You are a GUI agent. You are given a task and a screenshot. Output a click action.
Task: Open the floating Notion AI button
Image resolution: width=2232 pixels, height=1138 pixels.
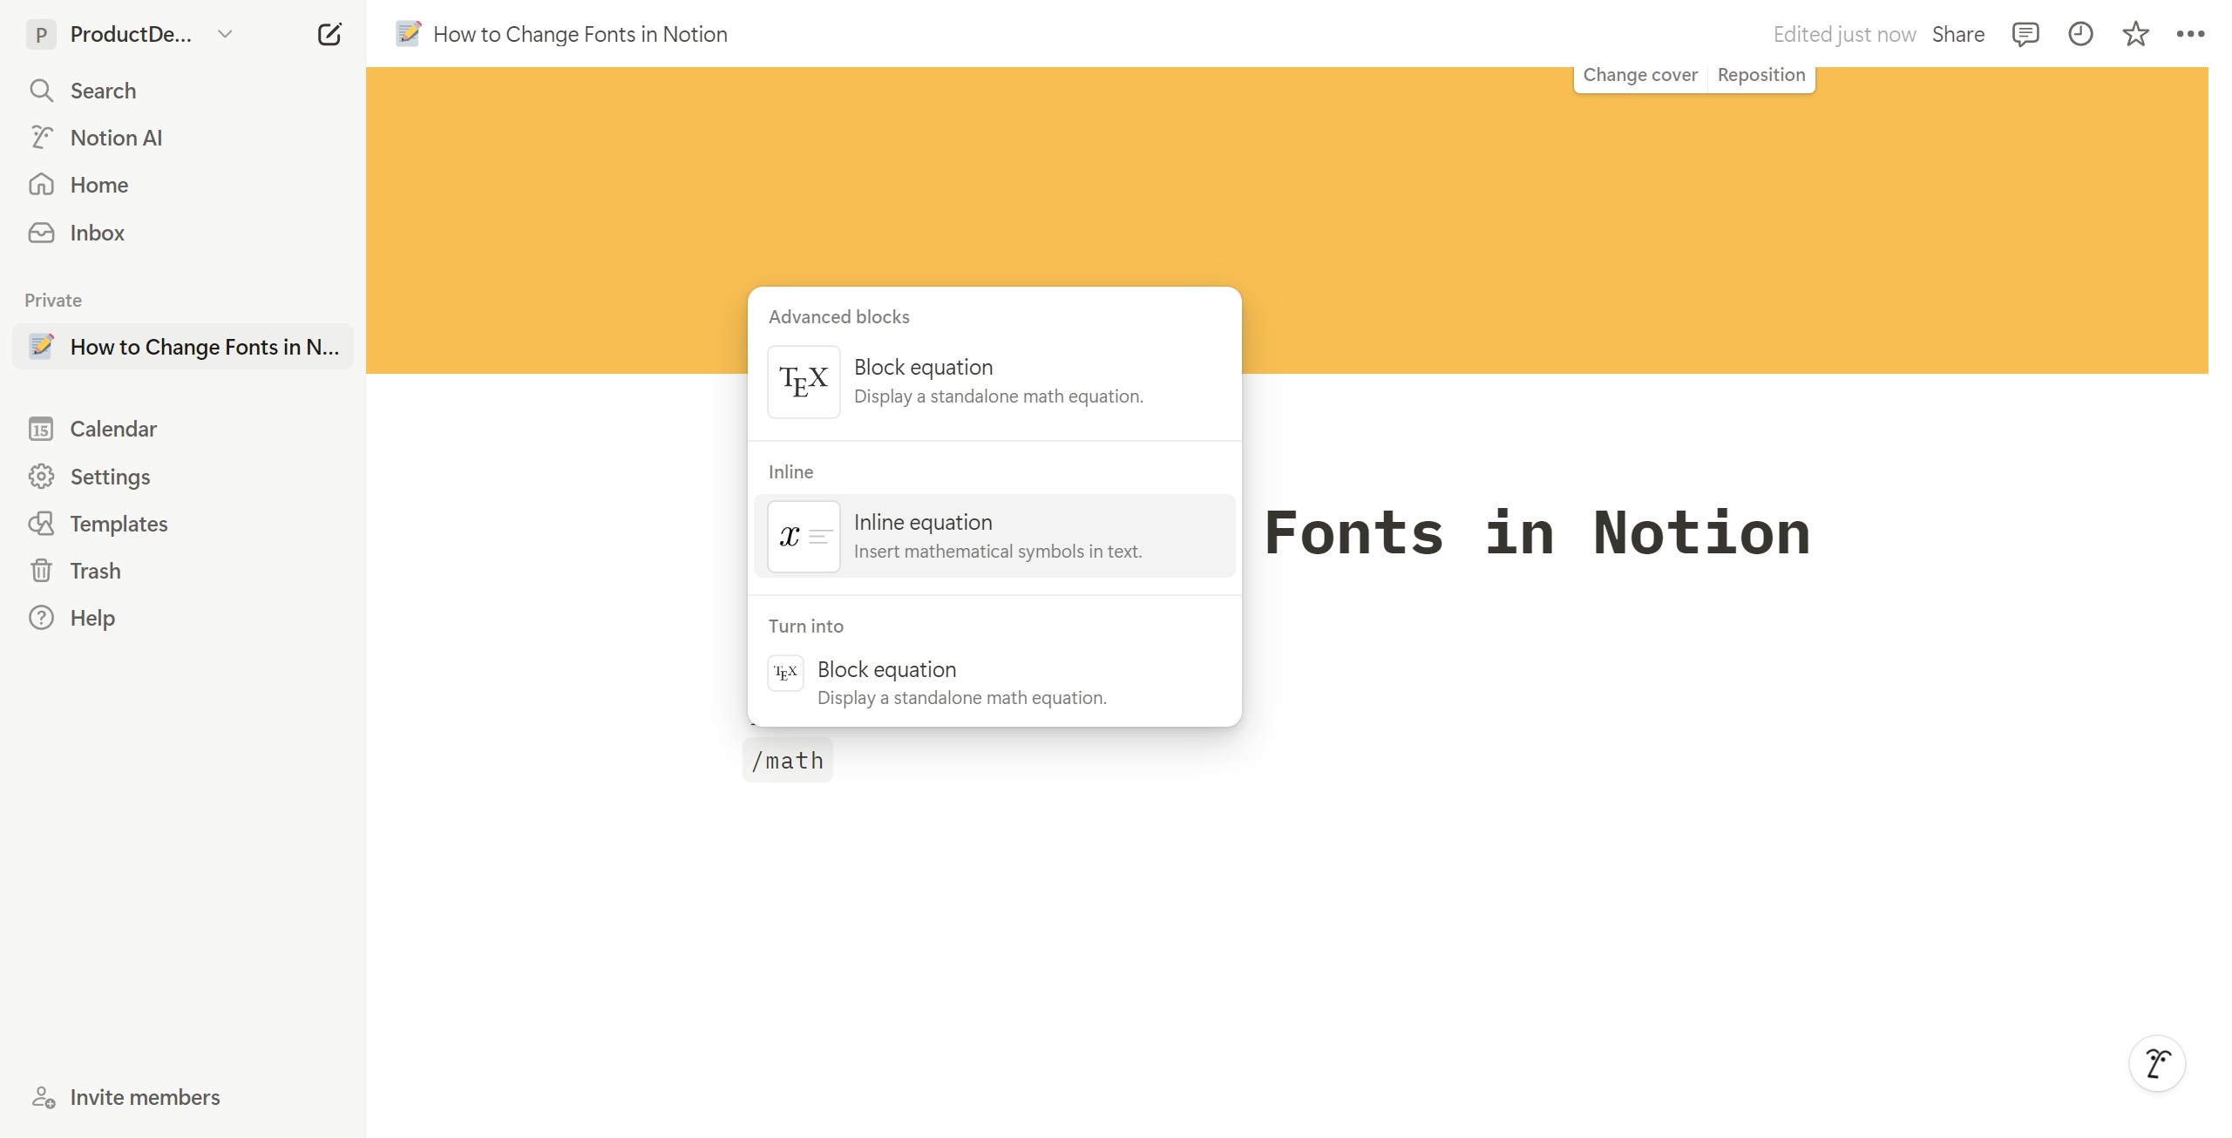2157,1063
